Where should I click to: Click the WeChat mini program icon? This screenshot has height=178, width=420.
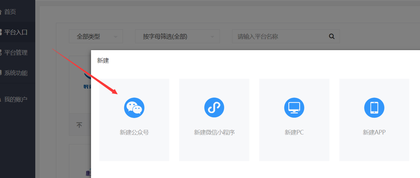[214, 107]
